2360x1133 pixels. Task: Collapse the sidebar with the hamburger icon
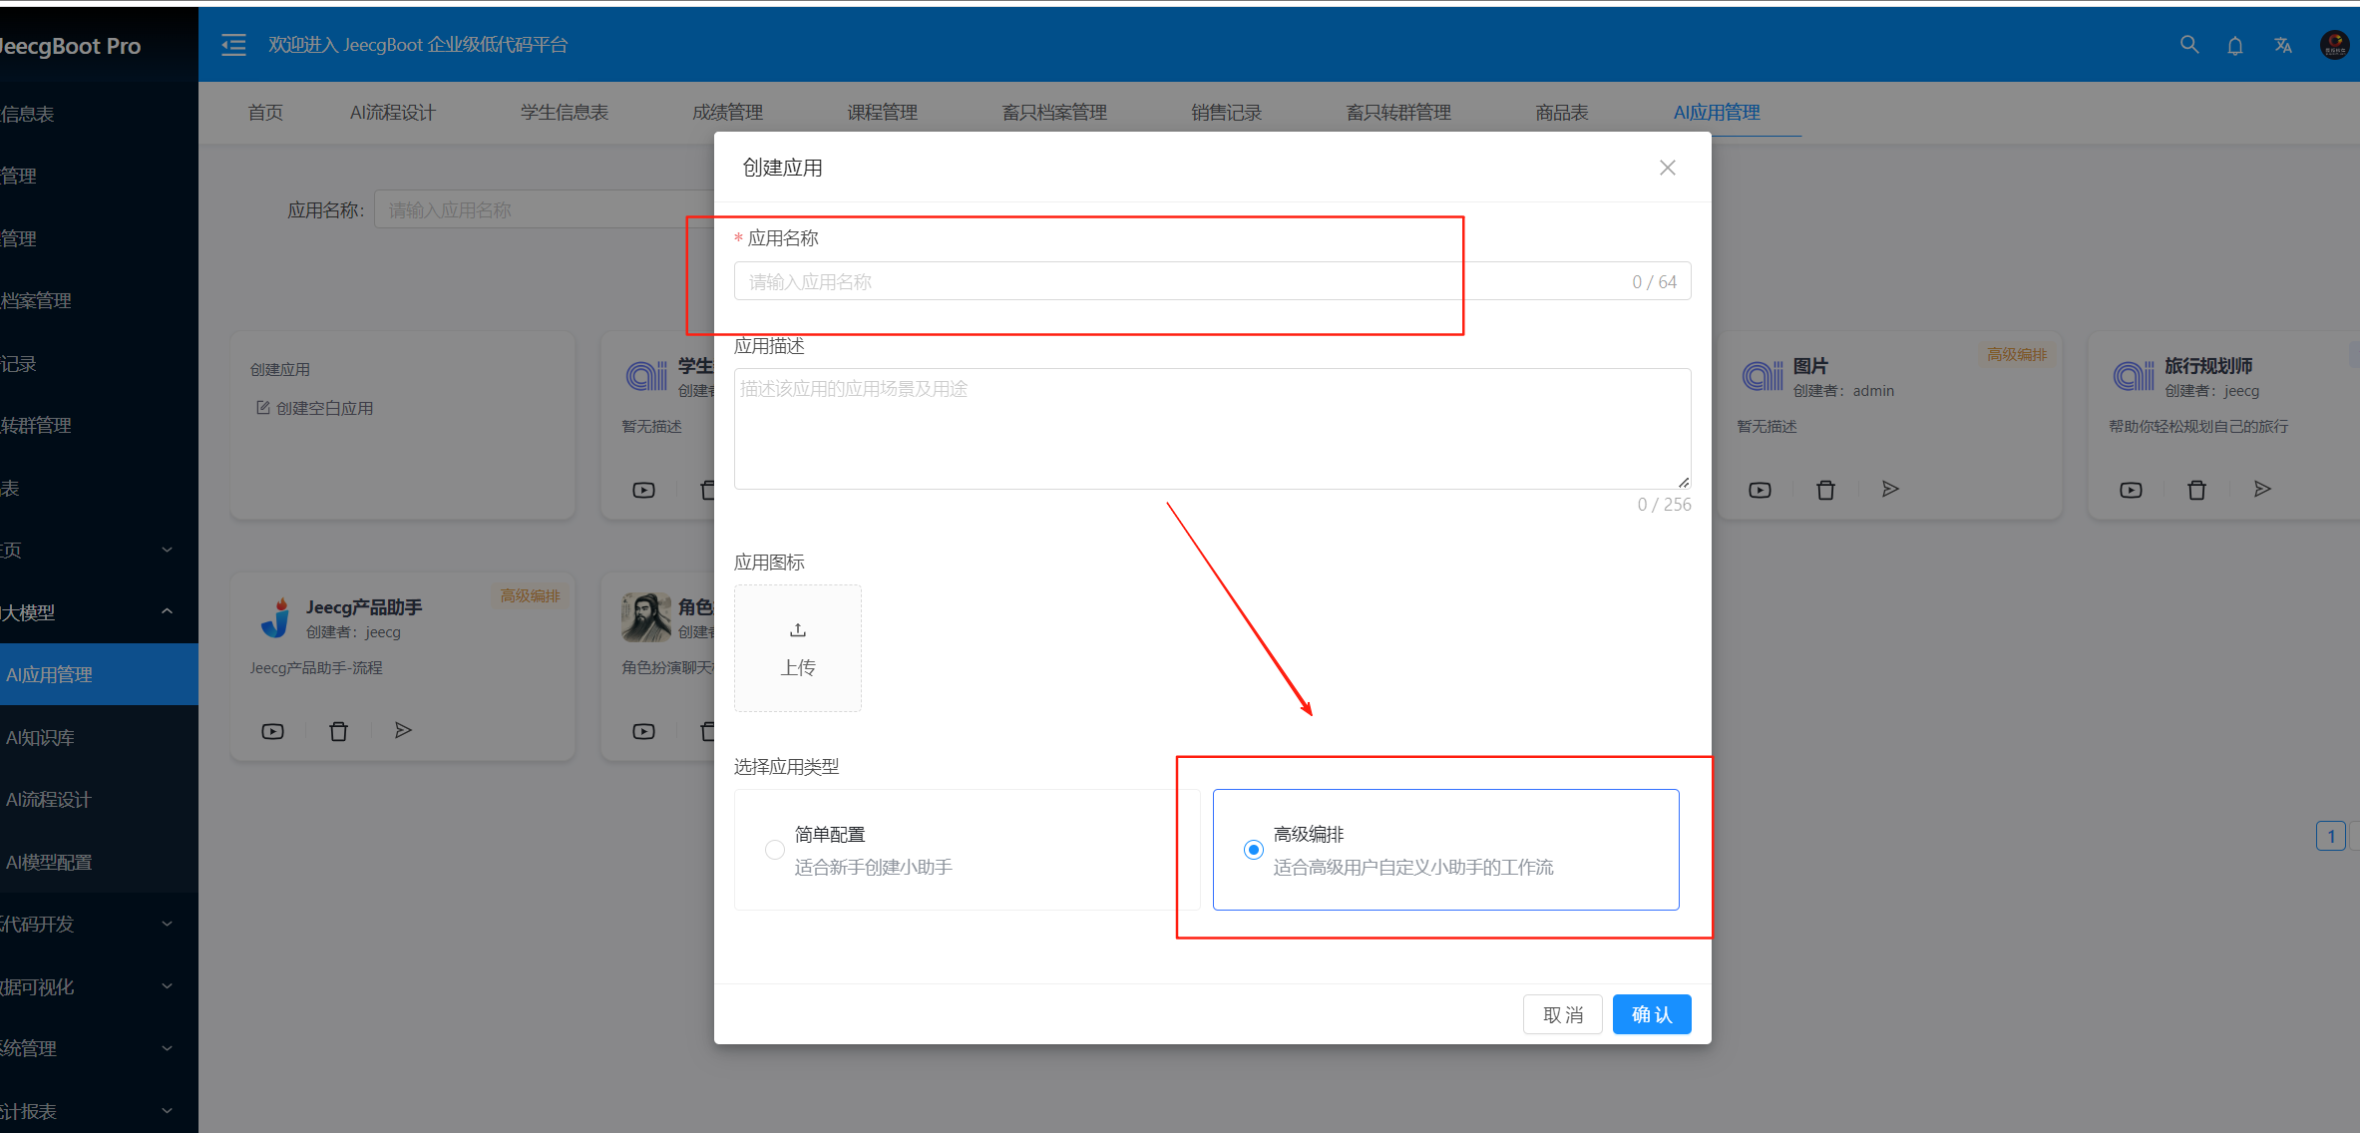tap(233, 45)
